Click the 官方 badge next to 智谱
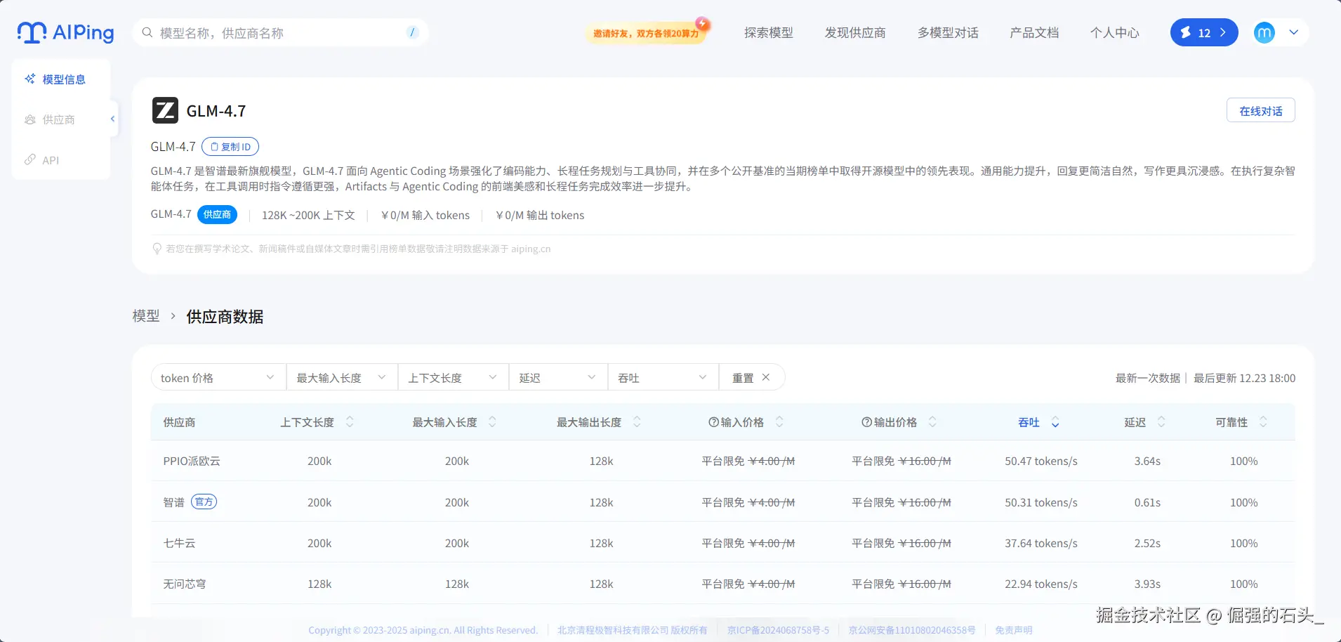This screenshot has height=642, width=1341. (204, 502)
